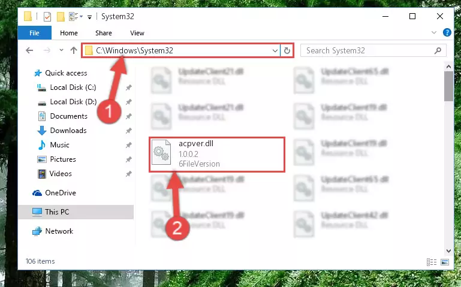461x287 pixels.
Task: Switch to the details view layout
Action: (x=431, y=262)
